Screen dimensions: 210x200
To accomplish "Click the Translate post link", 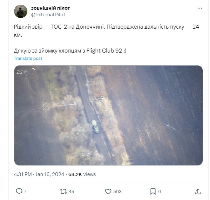I will point(28,58).
